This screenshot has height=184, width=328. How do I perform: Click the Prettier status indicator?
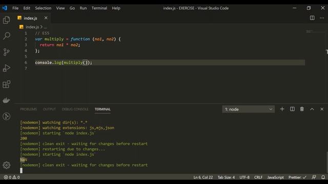pos(297,177)
